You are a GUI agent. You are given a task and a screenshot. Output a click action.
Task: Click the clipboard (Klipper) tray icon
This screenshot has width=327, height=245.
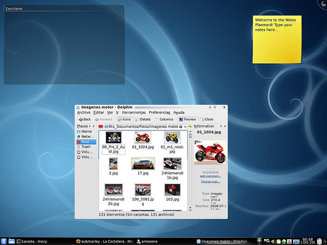(x=279, y=241)
